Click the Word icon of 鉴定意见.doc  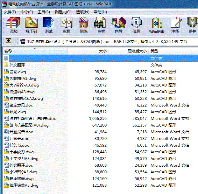pyautogui.click(x=6, y=105)
